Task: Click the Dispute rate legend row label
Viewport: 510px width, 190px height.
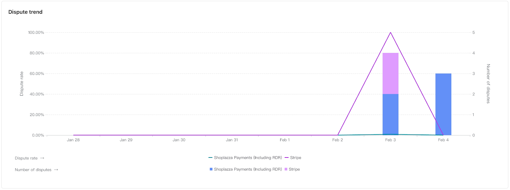Action: pyautogui.click(x=26, y=158)
